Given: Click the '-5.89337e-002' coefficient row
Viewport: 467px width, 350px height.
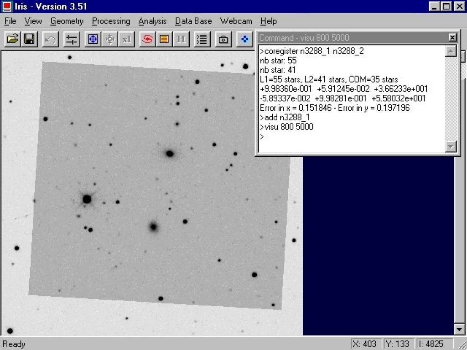Looking at the screenshot, I should (x=343, y=98).
